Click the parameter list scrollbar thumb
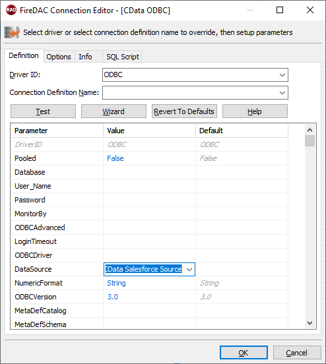This screenshot has width=326, height=364. coord(310,140)
